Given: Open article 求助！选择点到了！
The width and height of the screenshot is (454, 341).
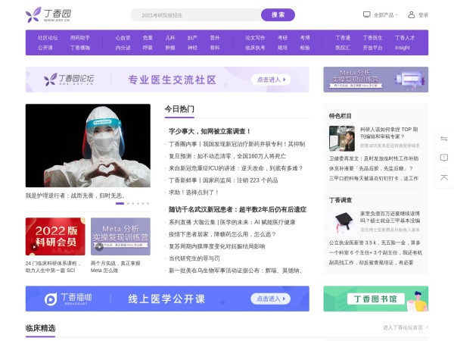Looking at the screenshot, I should click(194, 192).
